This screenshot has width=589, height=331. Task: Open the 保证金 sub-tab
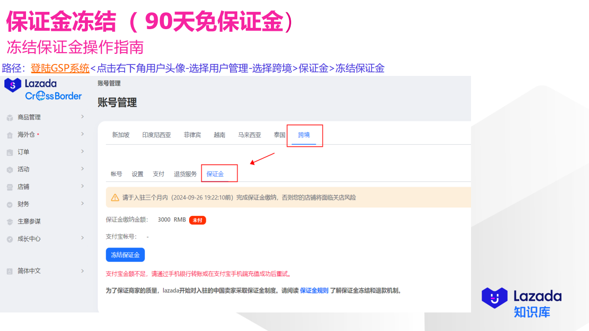click(x=215, y=174)
